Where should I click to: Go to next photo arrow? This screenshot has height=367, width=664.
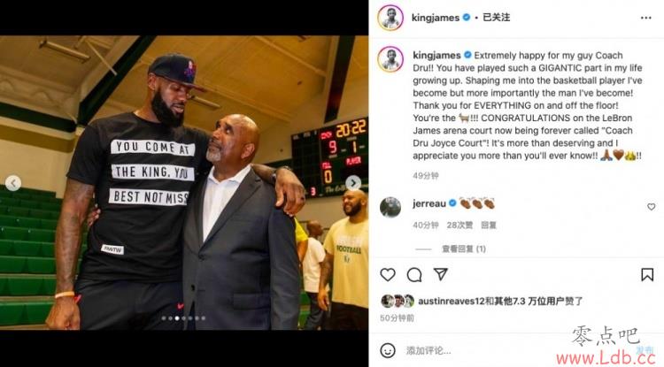[353, 183]
